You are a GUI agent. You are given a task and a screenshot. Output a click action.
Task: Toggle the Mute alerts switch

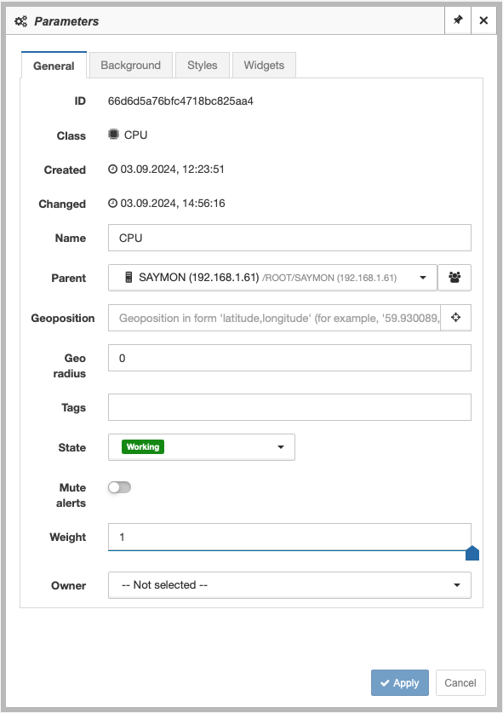click(119, 487)
